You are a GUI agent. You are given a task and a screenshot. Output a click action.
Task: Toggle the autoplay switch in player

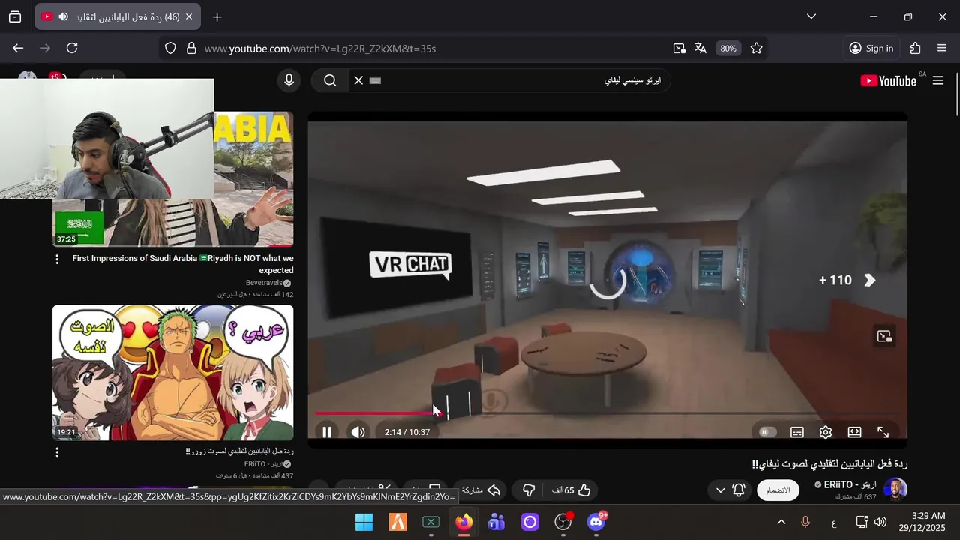766,432
